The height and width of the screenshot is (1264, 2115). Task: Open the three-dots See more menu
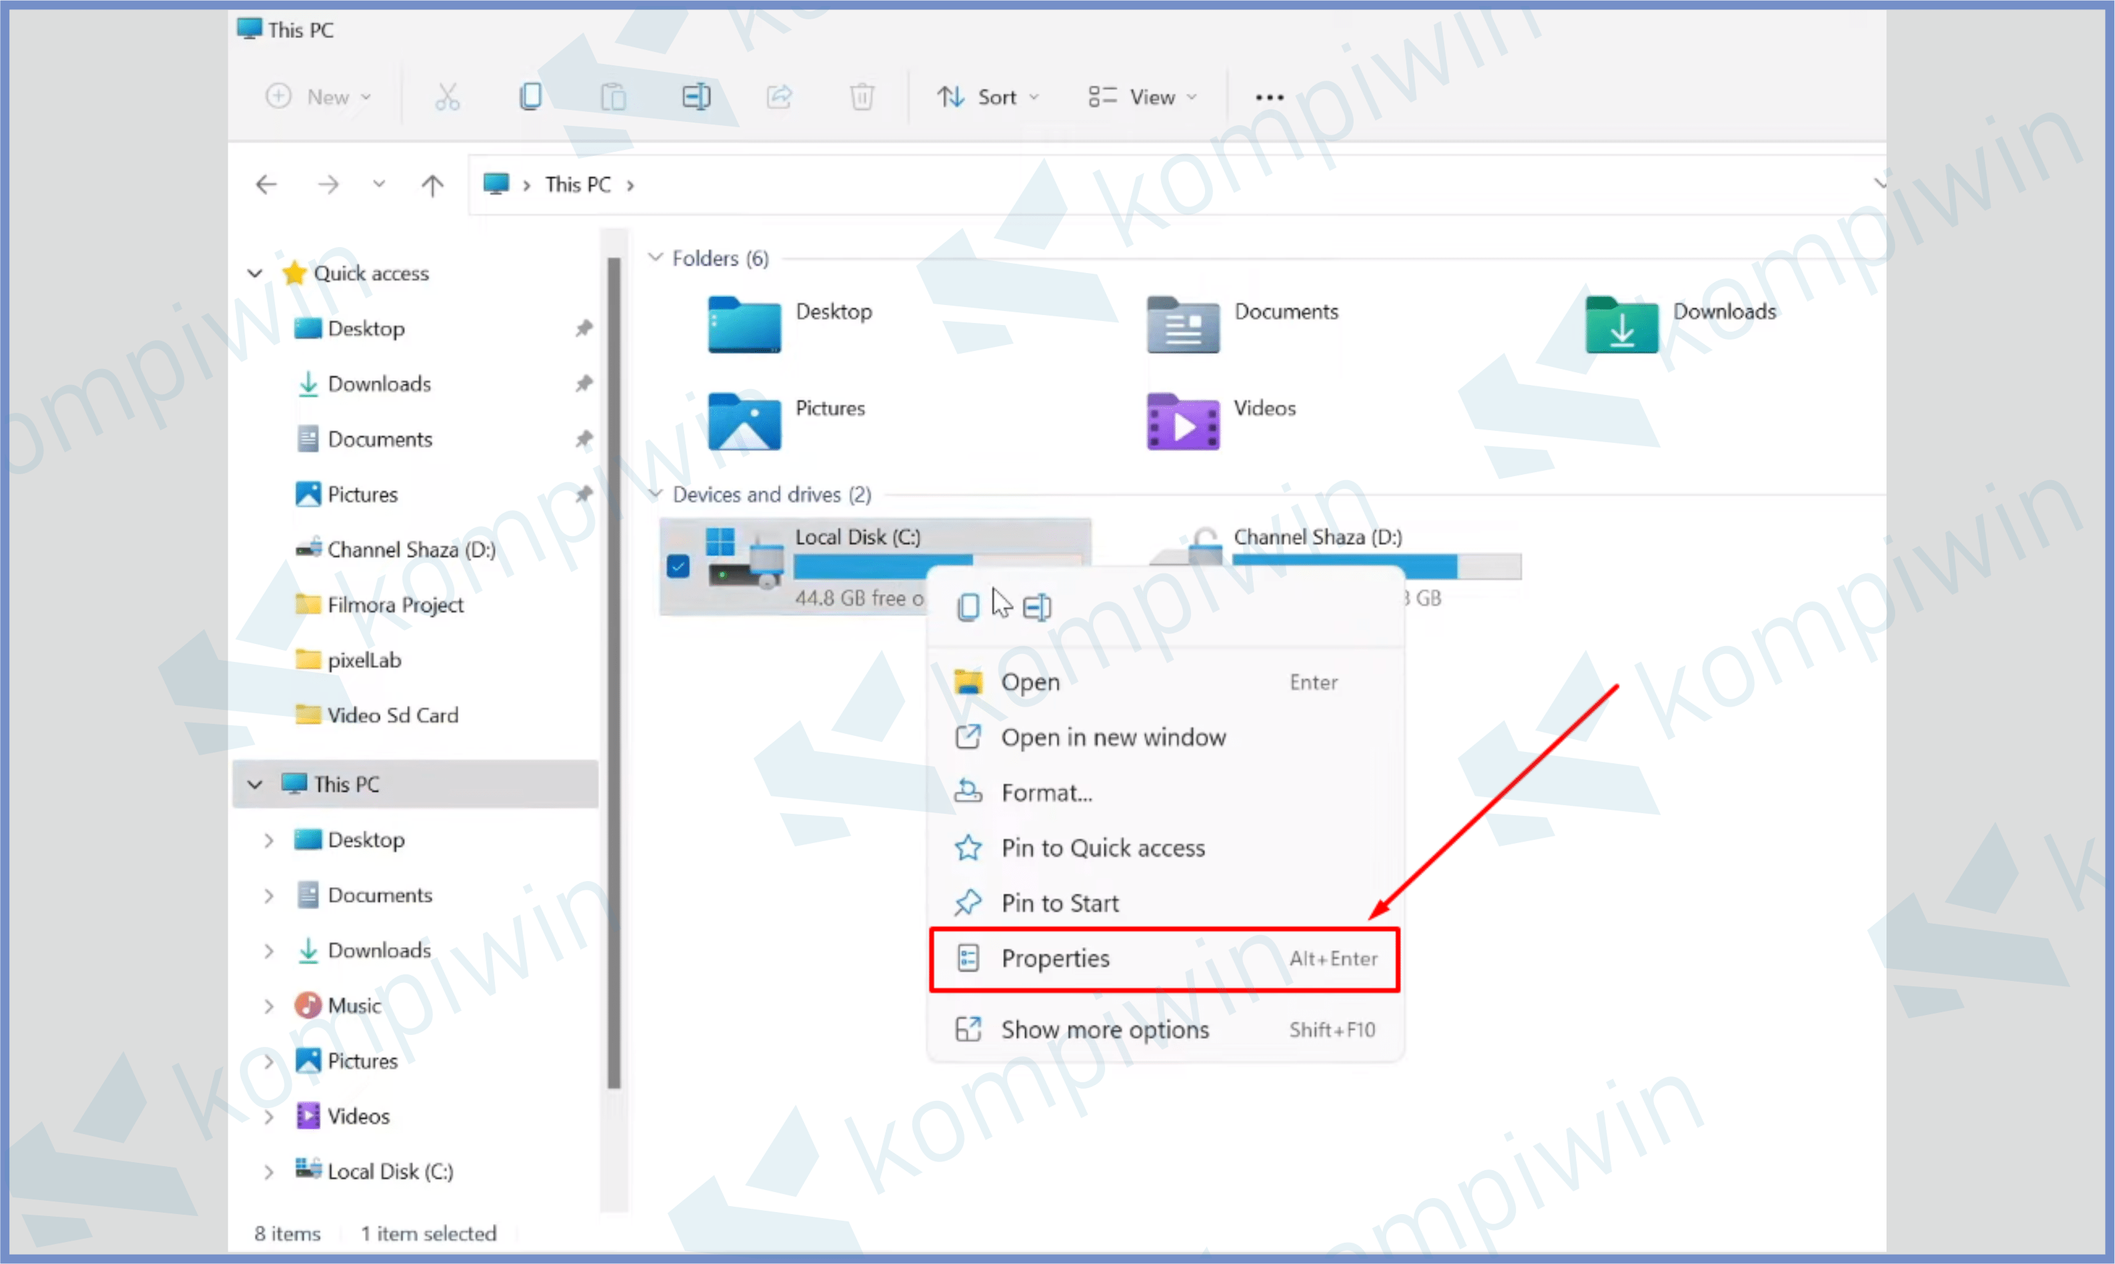coord(1268,97)
